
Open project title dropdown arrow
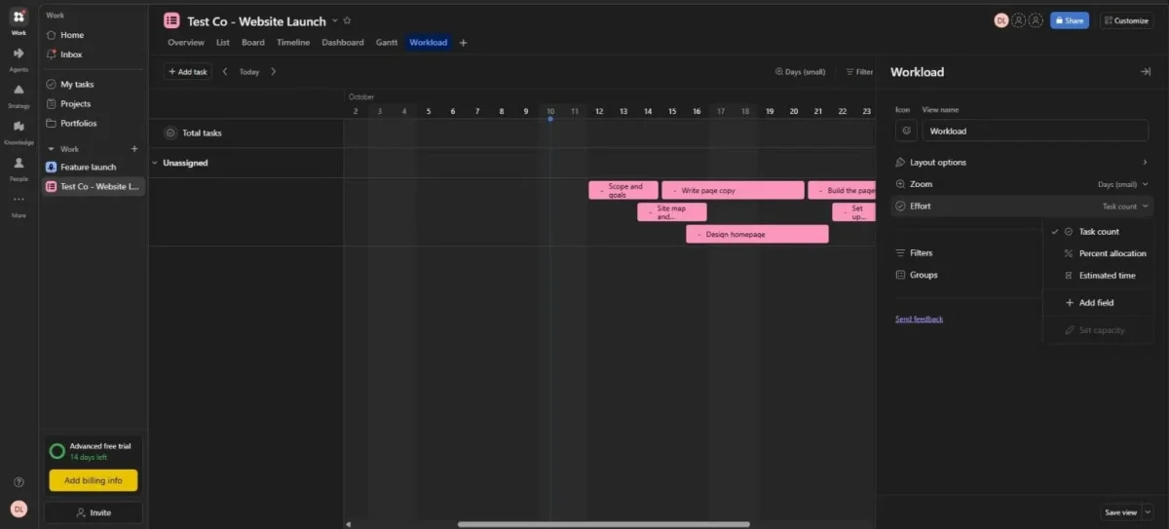[334, 20]
